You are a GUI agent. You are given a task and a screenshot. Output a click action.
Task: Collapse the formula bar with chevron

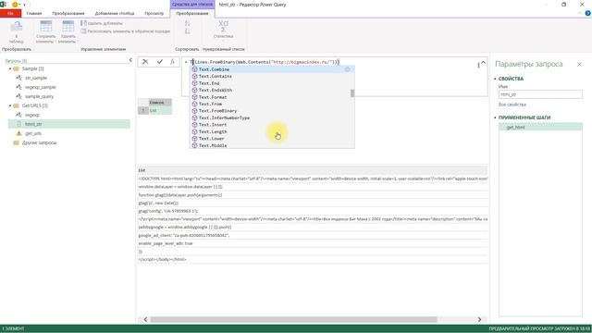coord(483,63)
